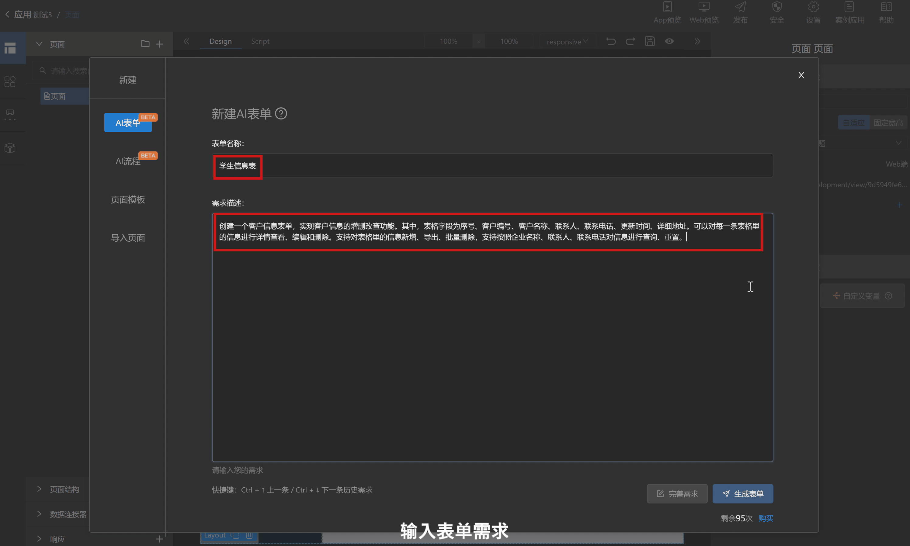The image size is (910, 546).
Task: Click the add page plus icon
Action: [x=160, y=44]
